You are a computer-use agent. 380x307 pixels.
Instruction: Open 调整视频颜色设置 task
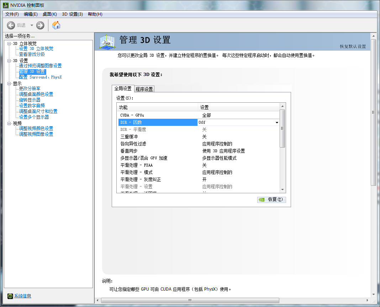pos(36,128)
